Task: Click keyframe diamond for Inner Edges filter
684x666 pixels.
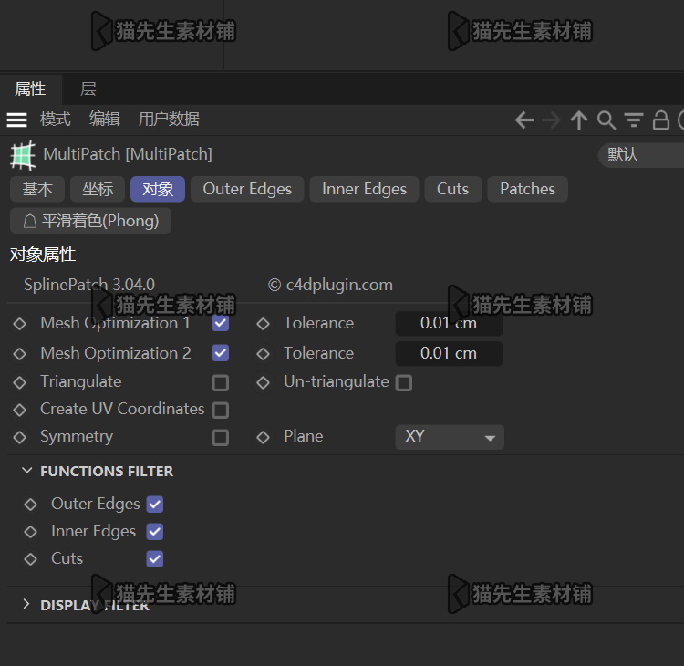Action: pos(30,532)
